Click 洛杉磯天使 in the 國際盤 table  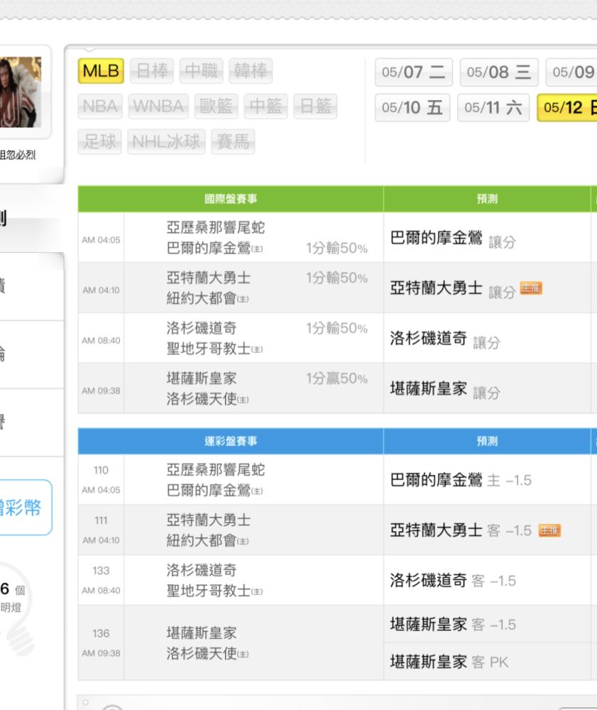[x=202, y=398]
